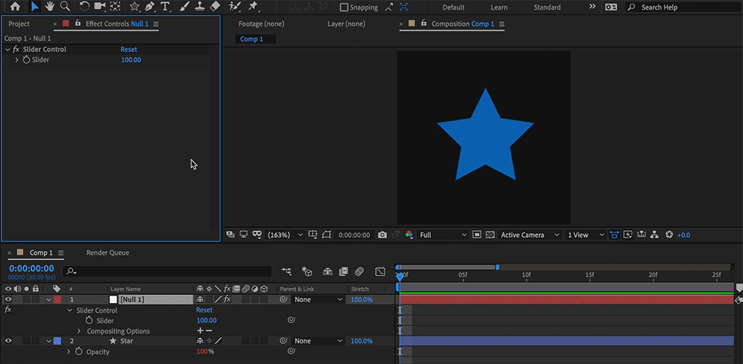Click the snapshot camera icon
This screenshot has height=364, width=743.
coord(382,235)
